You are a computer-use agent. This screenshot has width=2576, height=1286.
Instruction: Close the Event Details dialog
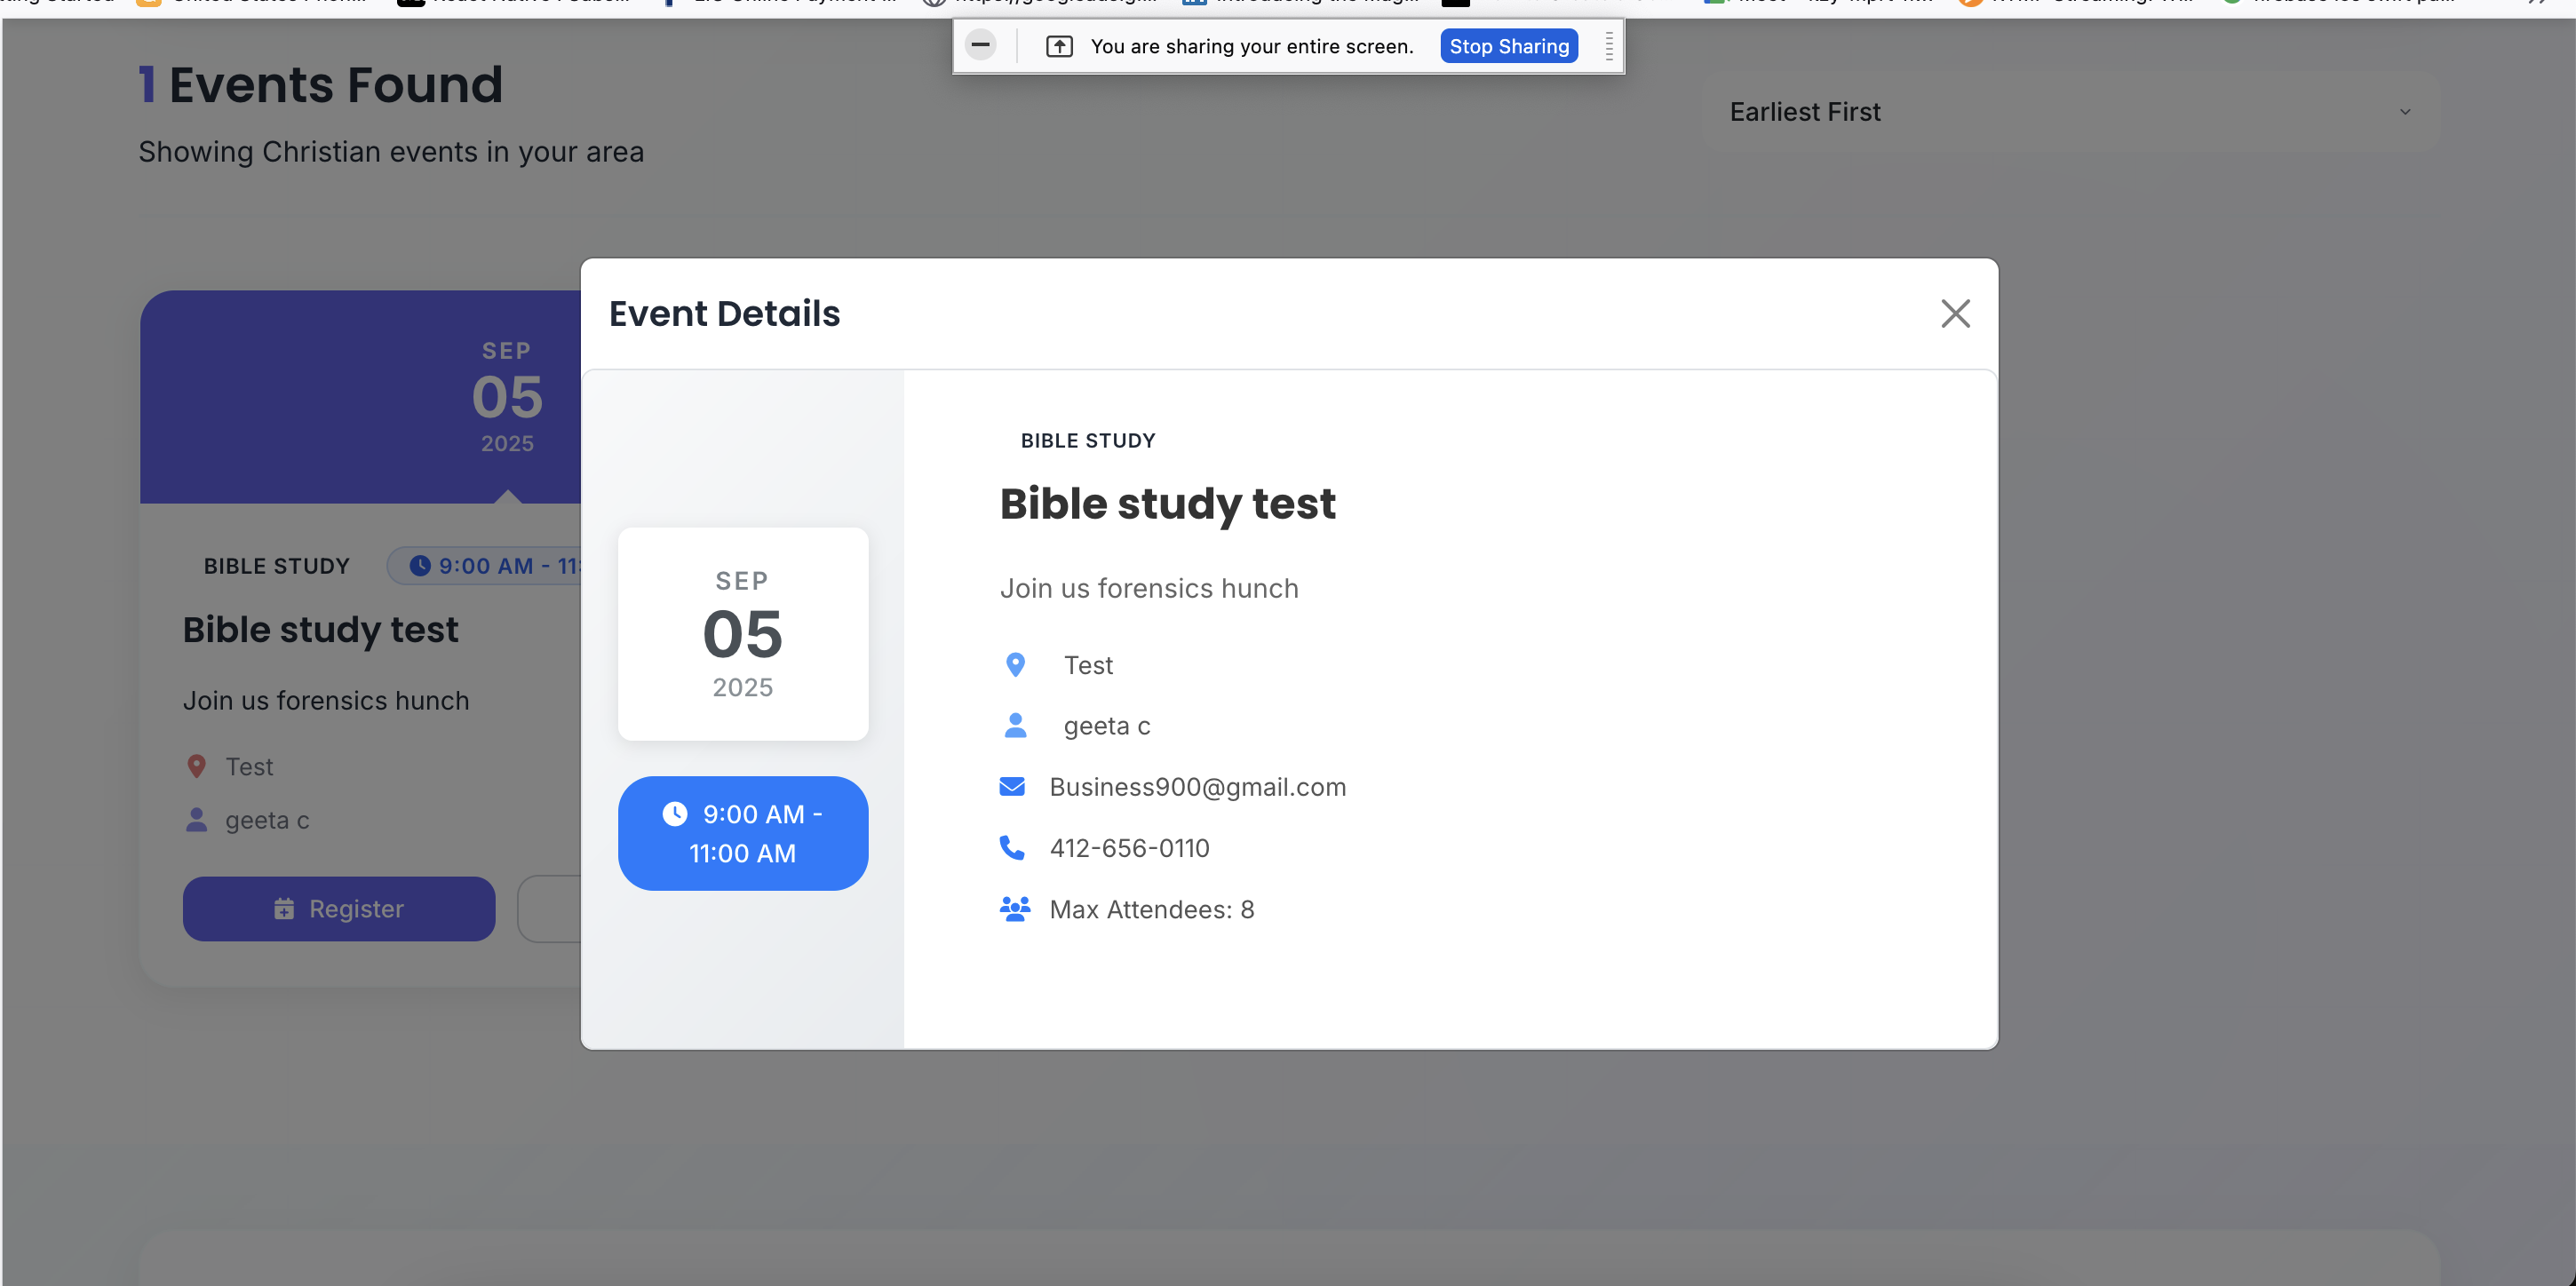tap(1955, 314)
